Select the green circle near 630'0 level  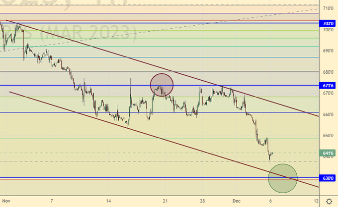283,178
